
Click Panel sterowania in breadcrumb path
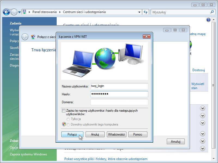[x=44, y=12]
